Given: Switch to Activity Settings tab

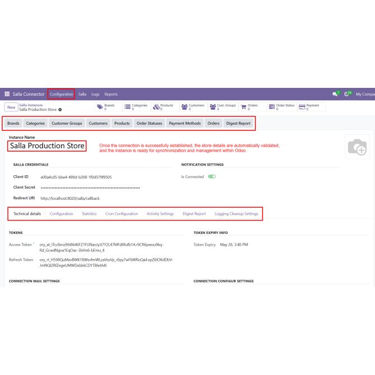Looking at the screenshot, I should 160,214.
